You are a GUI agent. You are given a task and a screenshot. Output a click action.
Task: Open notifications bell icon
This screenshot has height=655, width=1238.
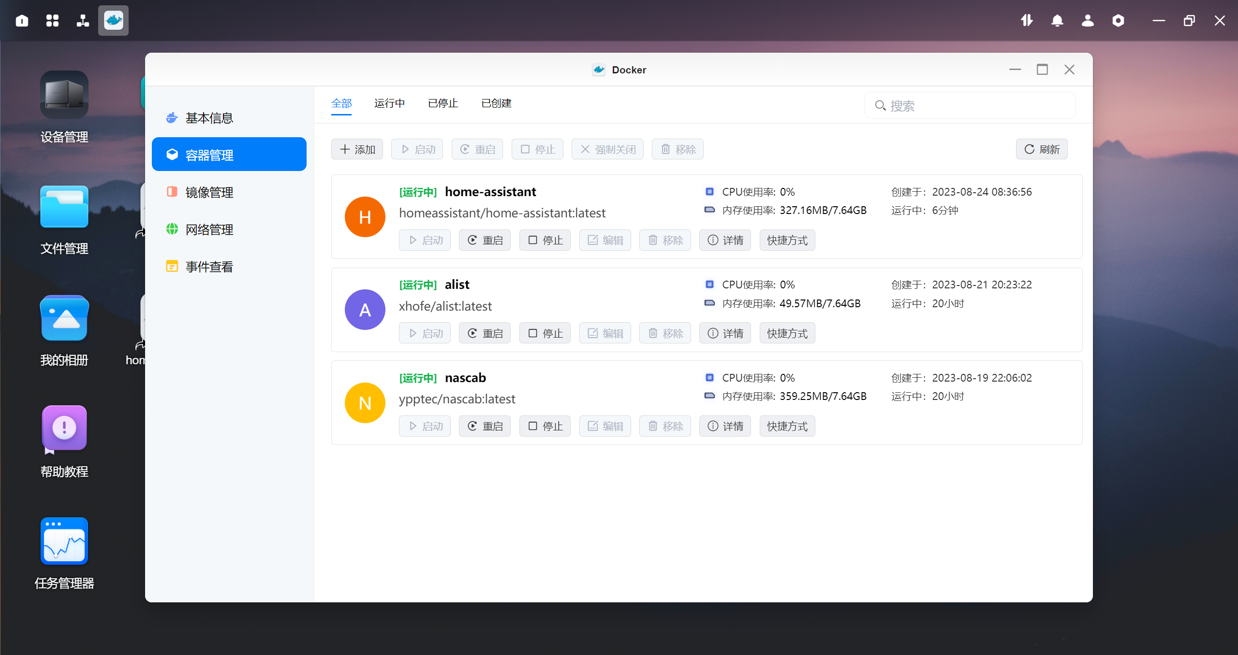point(1057,20)
